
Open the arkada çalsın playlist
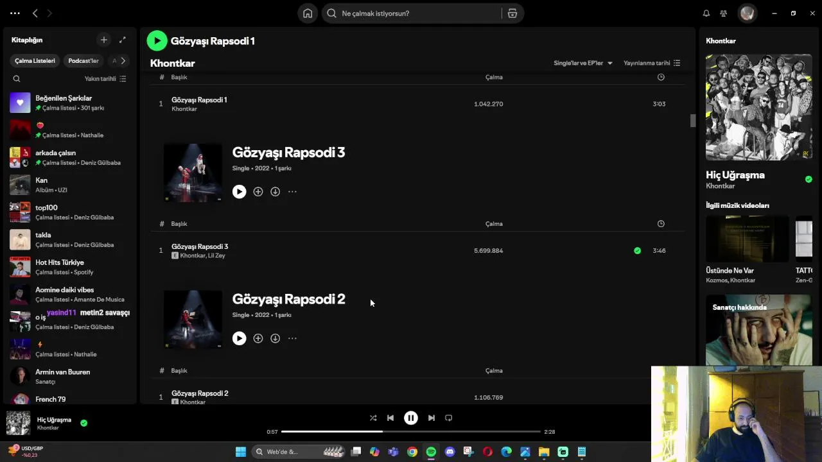pyautogui.click(x=71, y=157)
